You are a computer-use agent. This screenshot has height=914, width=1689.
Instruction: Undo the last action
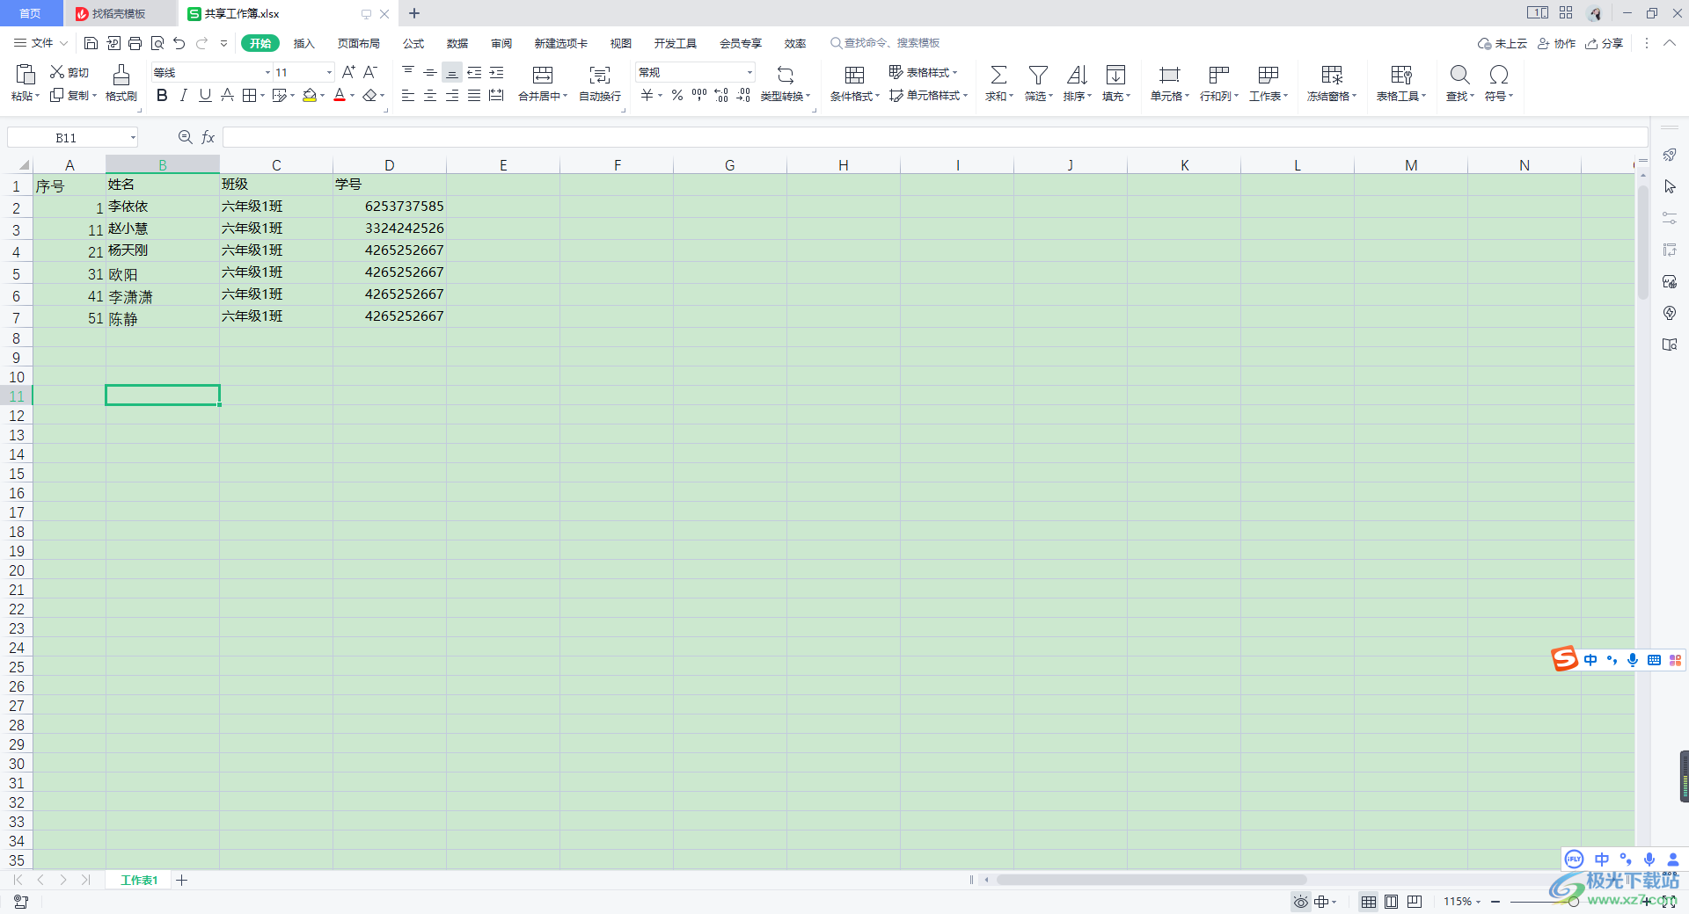point(179,43)
